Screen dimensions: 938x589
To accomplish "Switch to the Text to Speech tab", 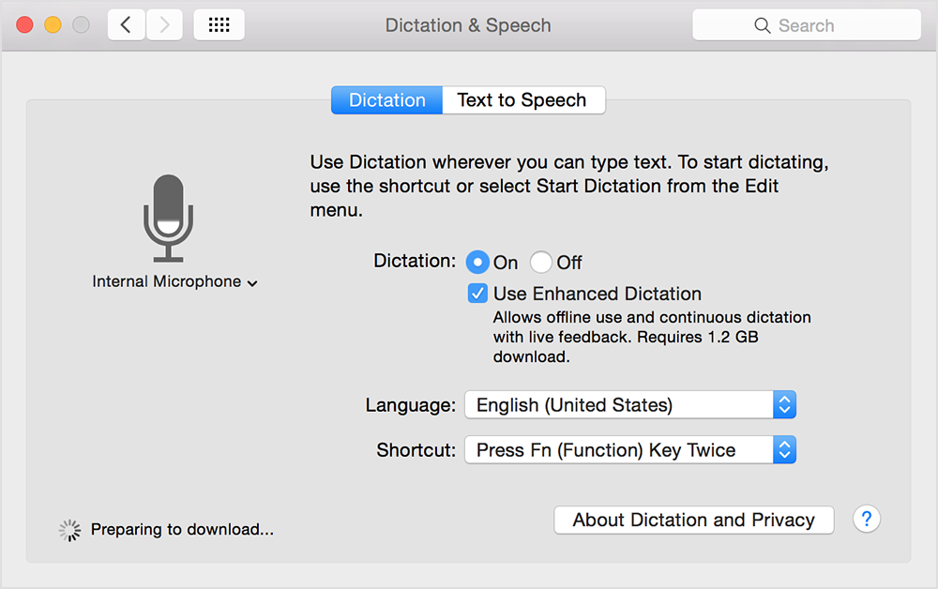I will click(522, 100).
